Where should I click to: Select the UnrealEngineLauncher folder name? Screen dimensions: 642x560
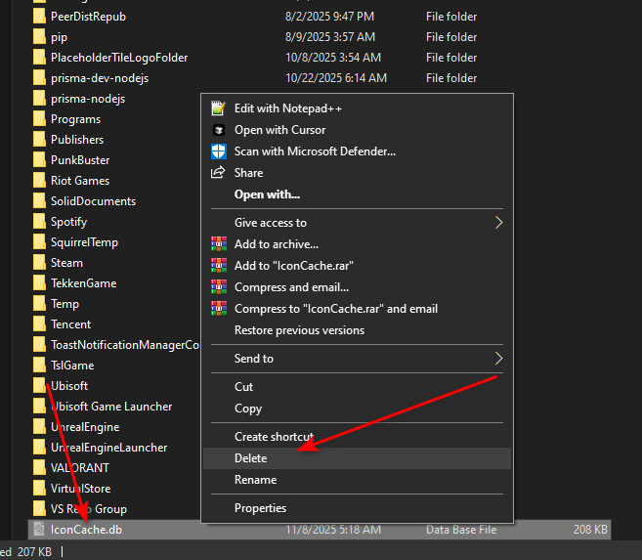click(108, 448)
